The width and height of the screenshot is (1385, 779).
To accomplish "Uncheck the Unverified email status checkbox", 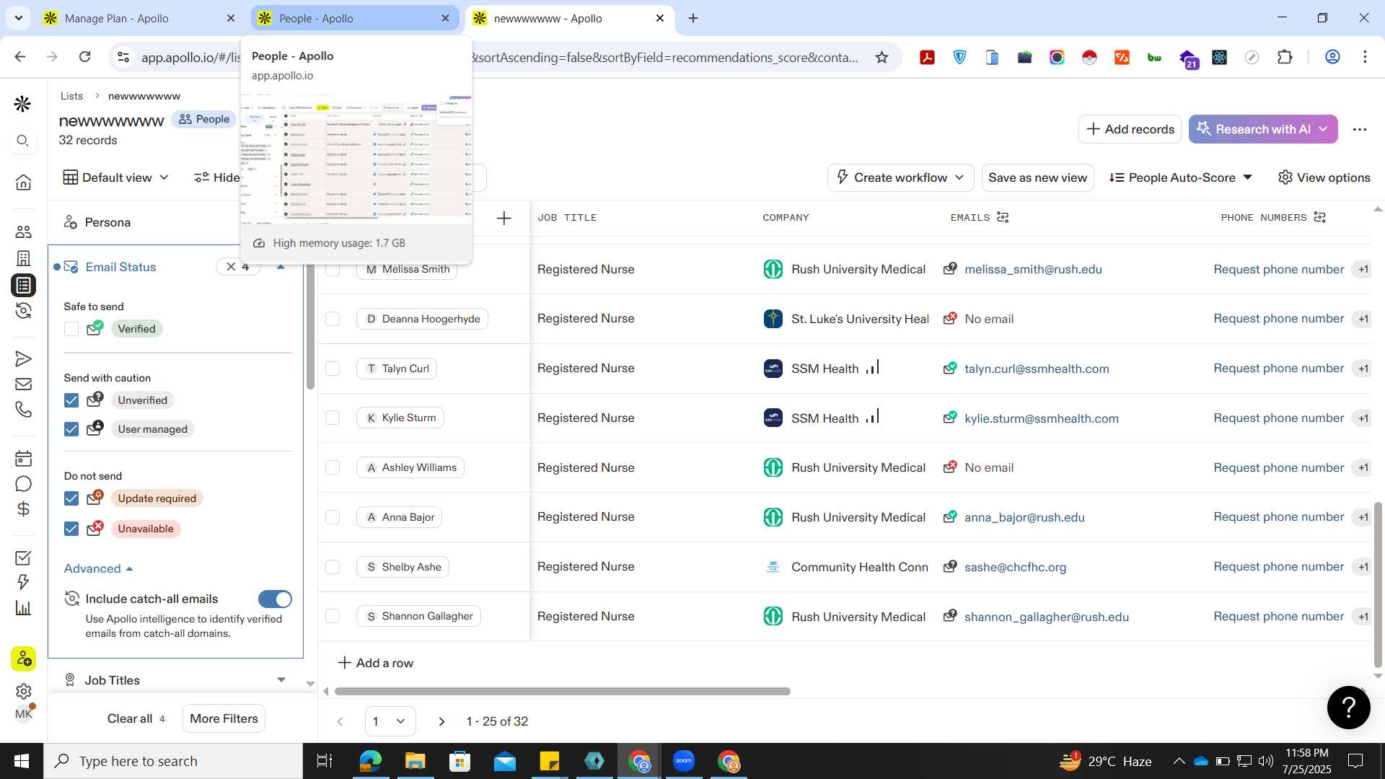I will point(71,400).
